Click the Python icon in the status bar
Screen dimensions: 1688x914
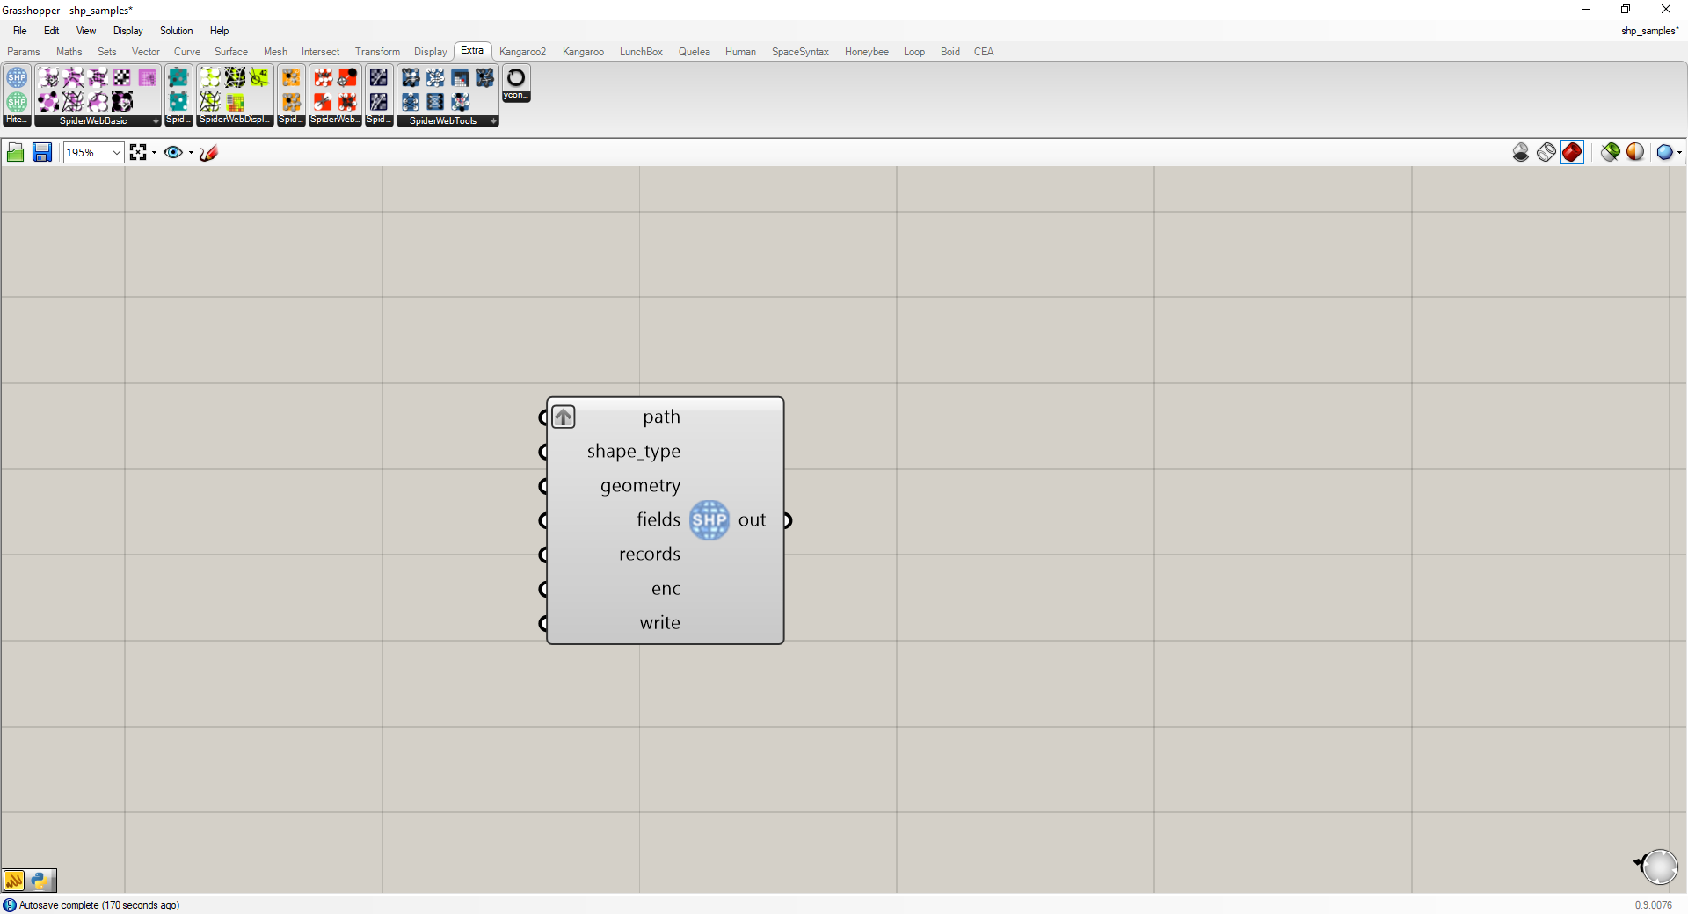click(x=40, y=880)
